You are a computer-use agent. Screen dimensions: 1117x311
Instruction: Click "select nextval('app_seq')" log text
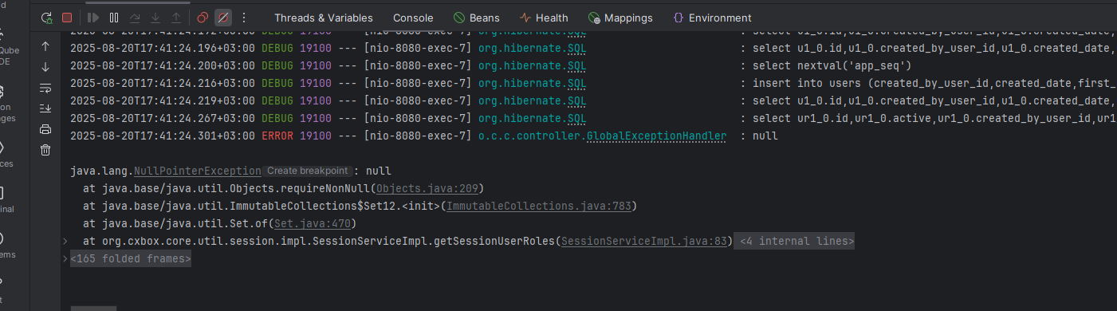832,65
